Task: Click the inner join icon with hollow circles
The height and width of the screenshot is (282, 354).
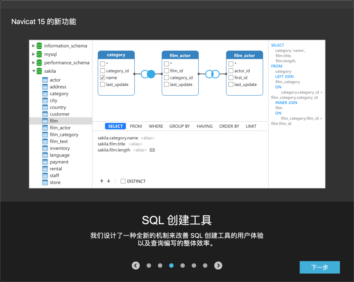Action: (x=212, y=74)
